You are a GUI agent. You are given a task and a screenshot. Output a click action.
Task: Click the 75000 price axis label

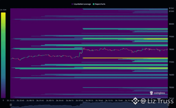tap(171, 87)
